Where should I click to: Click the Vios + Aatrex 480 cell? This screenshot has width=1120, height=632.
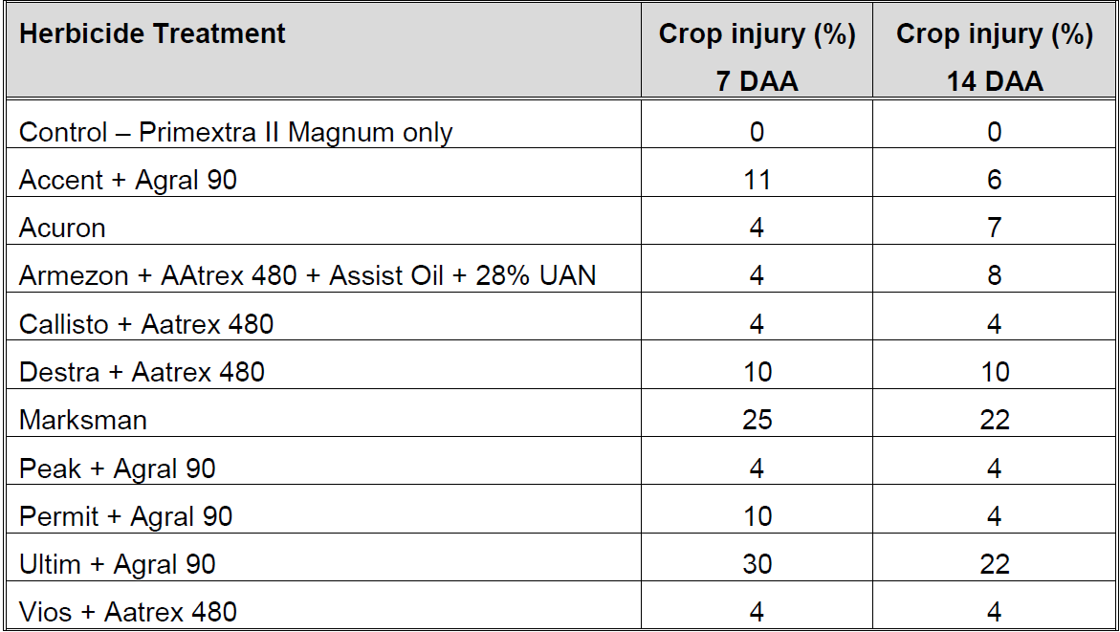128,612
